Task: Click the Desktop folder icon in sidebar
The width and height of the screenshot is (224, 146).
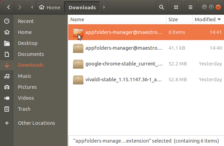Action: pyautogui.click(x=7, y=43)
